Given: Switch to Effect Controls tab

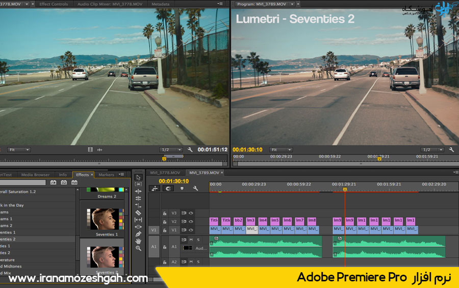Looking at the screenshot, I should (54, 4).
